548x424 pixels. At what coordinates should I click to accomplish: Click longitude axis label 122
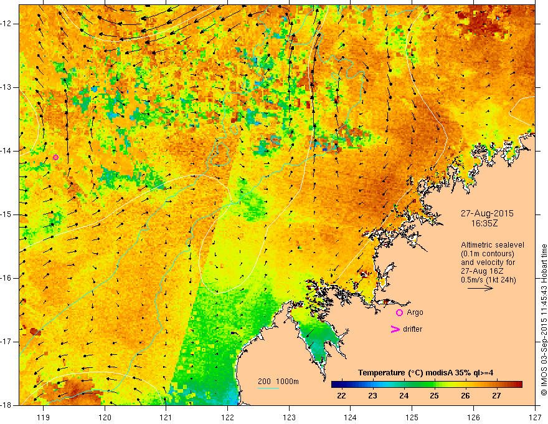(227, 417)
